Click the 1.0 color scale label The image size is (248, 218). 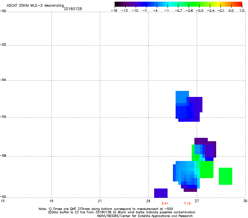[x=242, y=11]
